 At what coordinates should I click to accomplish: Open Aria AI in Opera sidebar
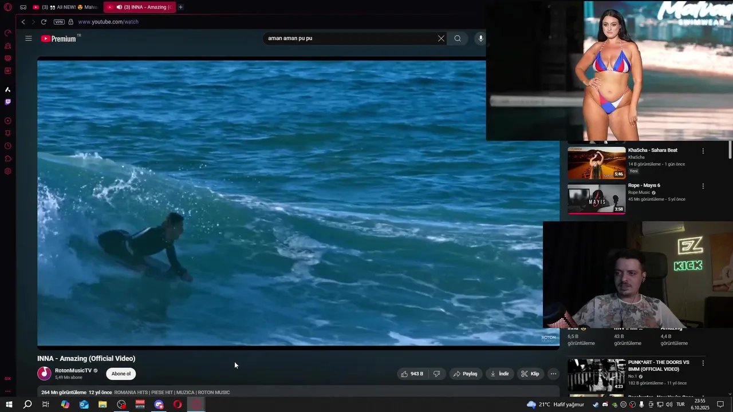click(8, 89)
